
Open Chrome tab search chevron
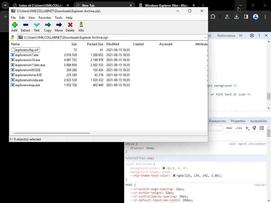pos(5,5)
